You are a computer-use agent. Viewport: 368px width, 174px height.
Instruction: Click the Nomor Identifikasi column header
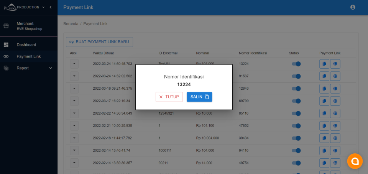click(253, 53)
